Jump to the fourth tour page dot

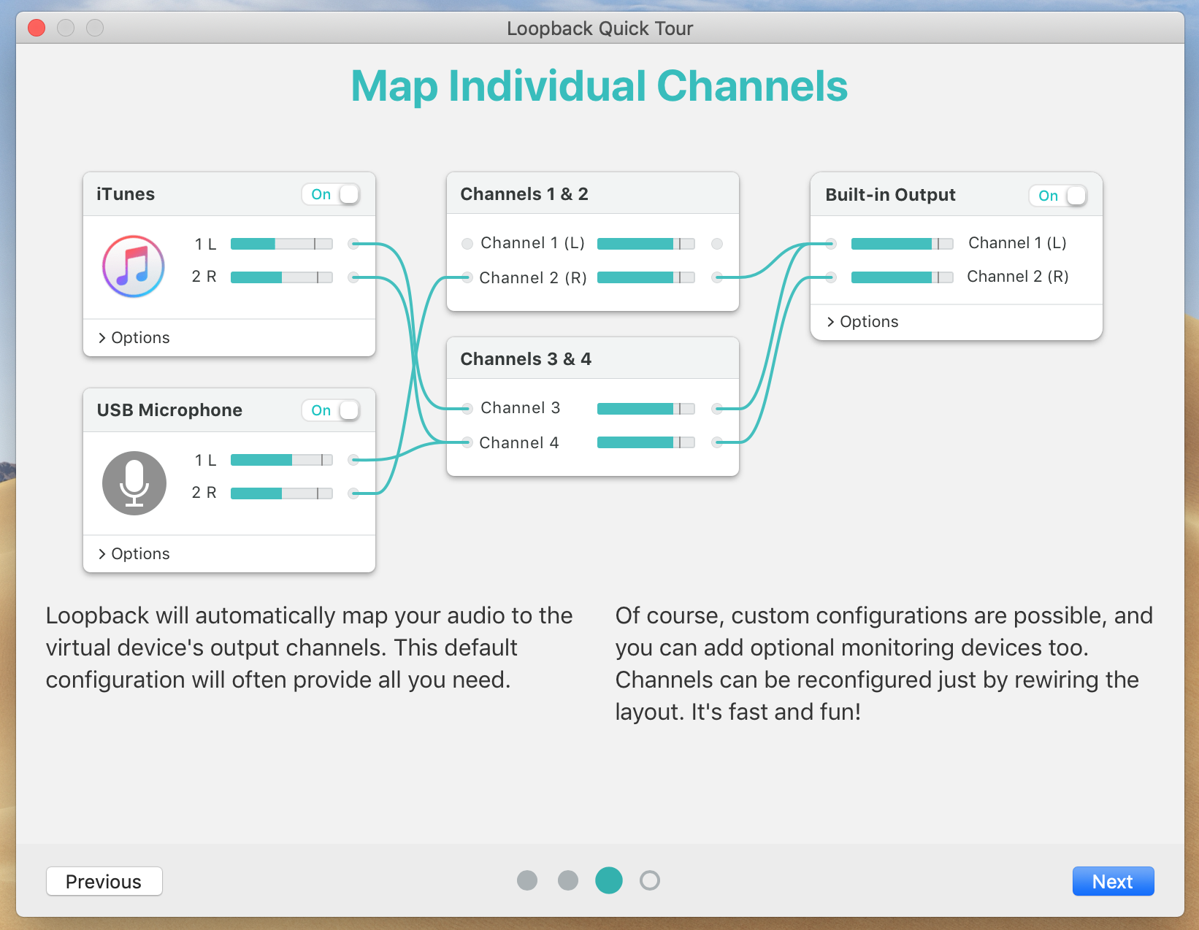click(x=650, y=880)
